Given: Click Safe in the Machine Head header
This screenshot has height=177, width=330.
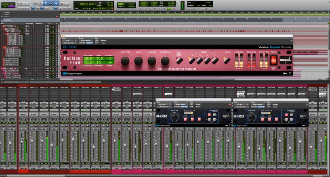Looking at the screenshot, I should (97, 43).
